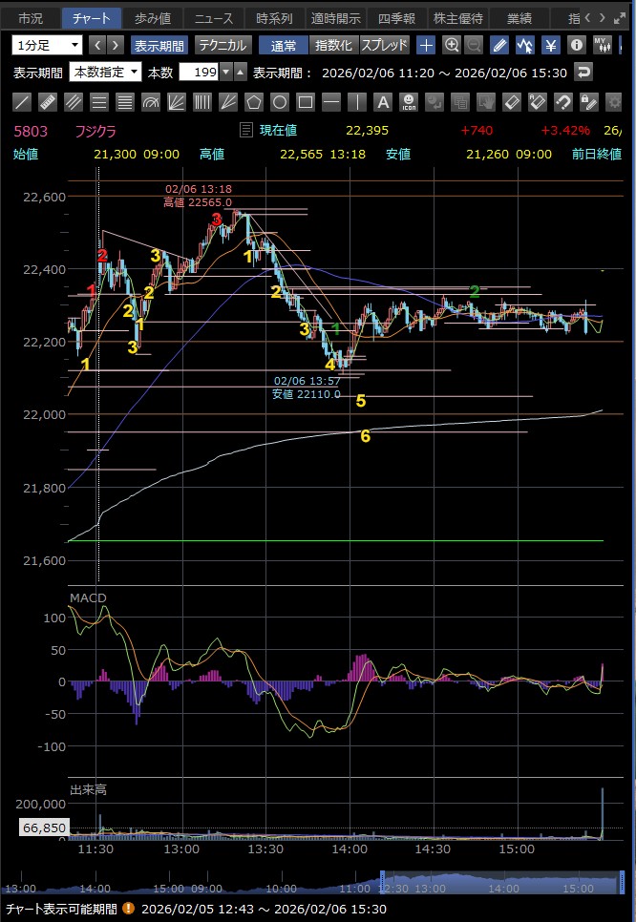Click the crosshair cursor icon
This screenshot has height=922, width=636.
point(426,45)
